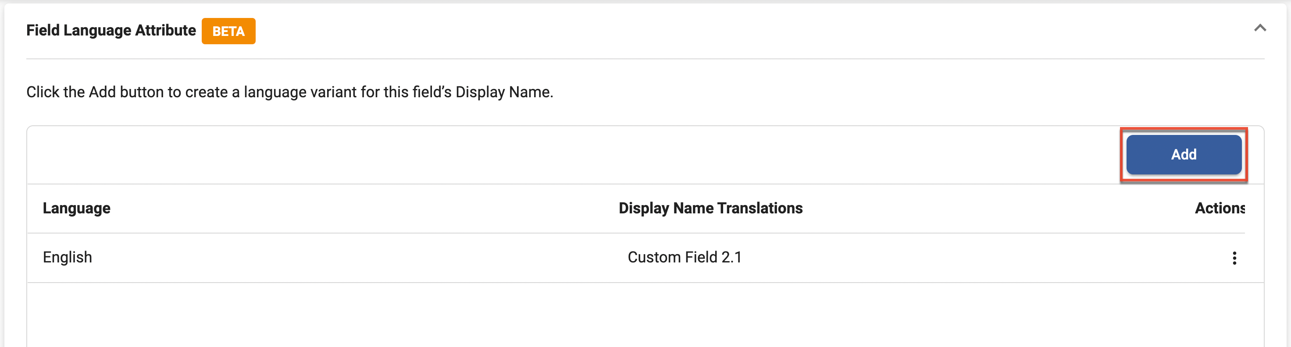Click blank toolbar space left of Add

point(551,155)
